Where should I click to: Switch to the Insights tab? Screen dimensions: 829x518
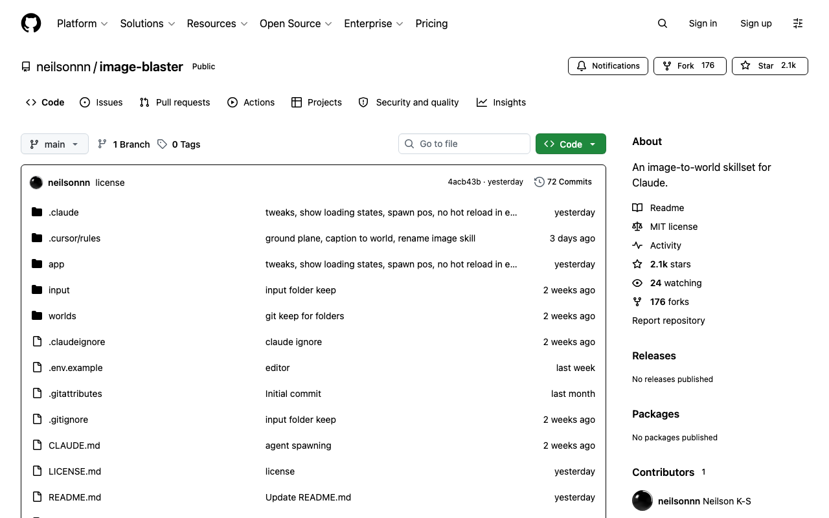point(501,102)
